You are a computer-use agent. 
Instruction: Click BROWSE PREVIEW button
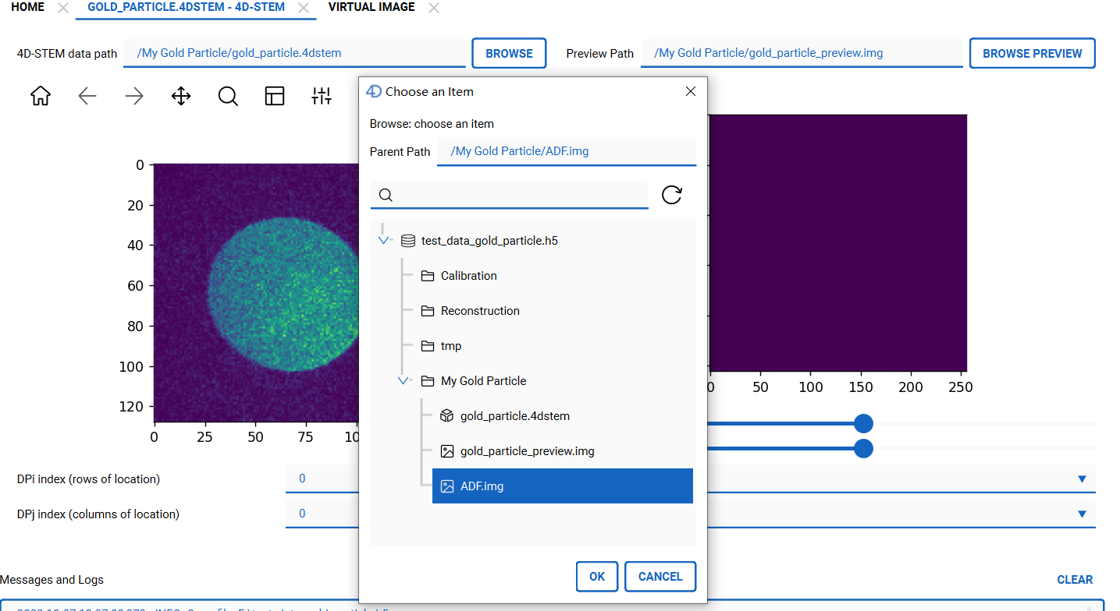(1032, 54)
